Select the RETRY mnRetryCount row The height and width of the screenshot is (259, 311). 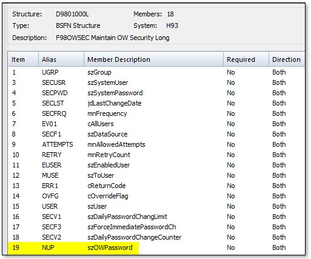156,155
